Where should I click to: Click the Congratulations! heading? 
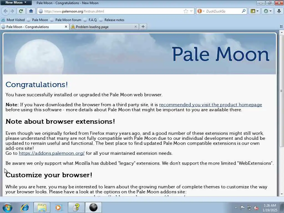37,85
